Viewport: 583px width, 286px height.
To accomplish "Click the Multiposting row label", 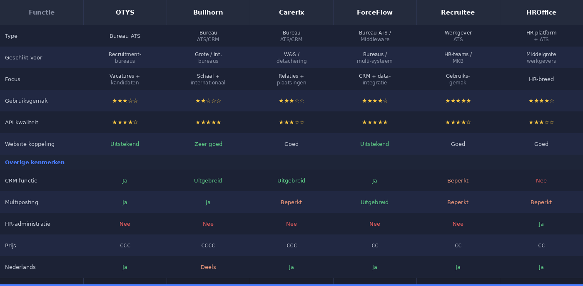I will (22, 202).
